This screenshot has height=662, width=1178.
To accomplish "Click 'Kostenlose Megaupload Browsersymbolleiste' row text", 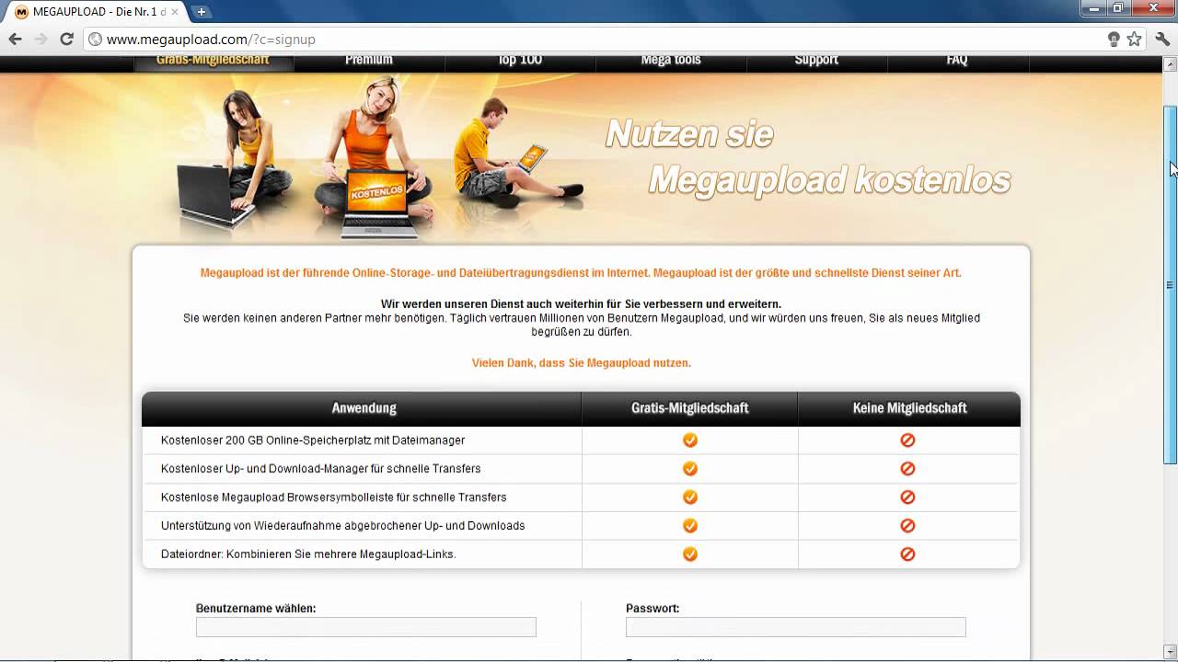I will point(333,497).
